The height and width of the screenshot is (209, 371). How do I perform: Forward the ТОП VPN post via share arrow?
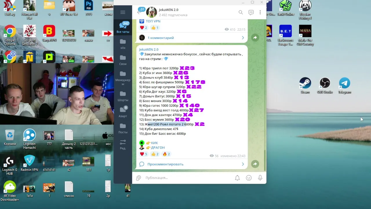[255, 38]
